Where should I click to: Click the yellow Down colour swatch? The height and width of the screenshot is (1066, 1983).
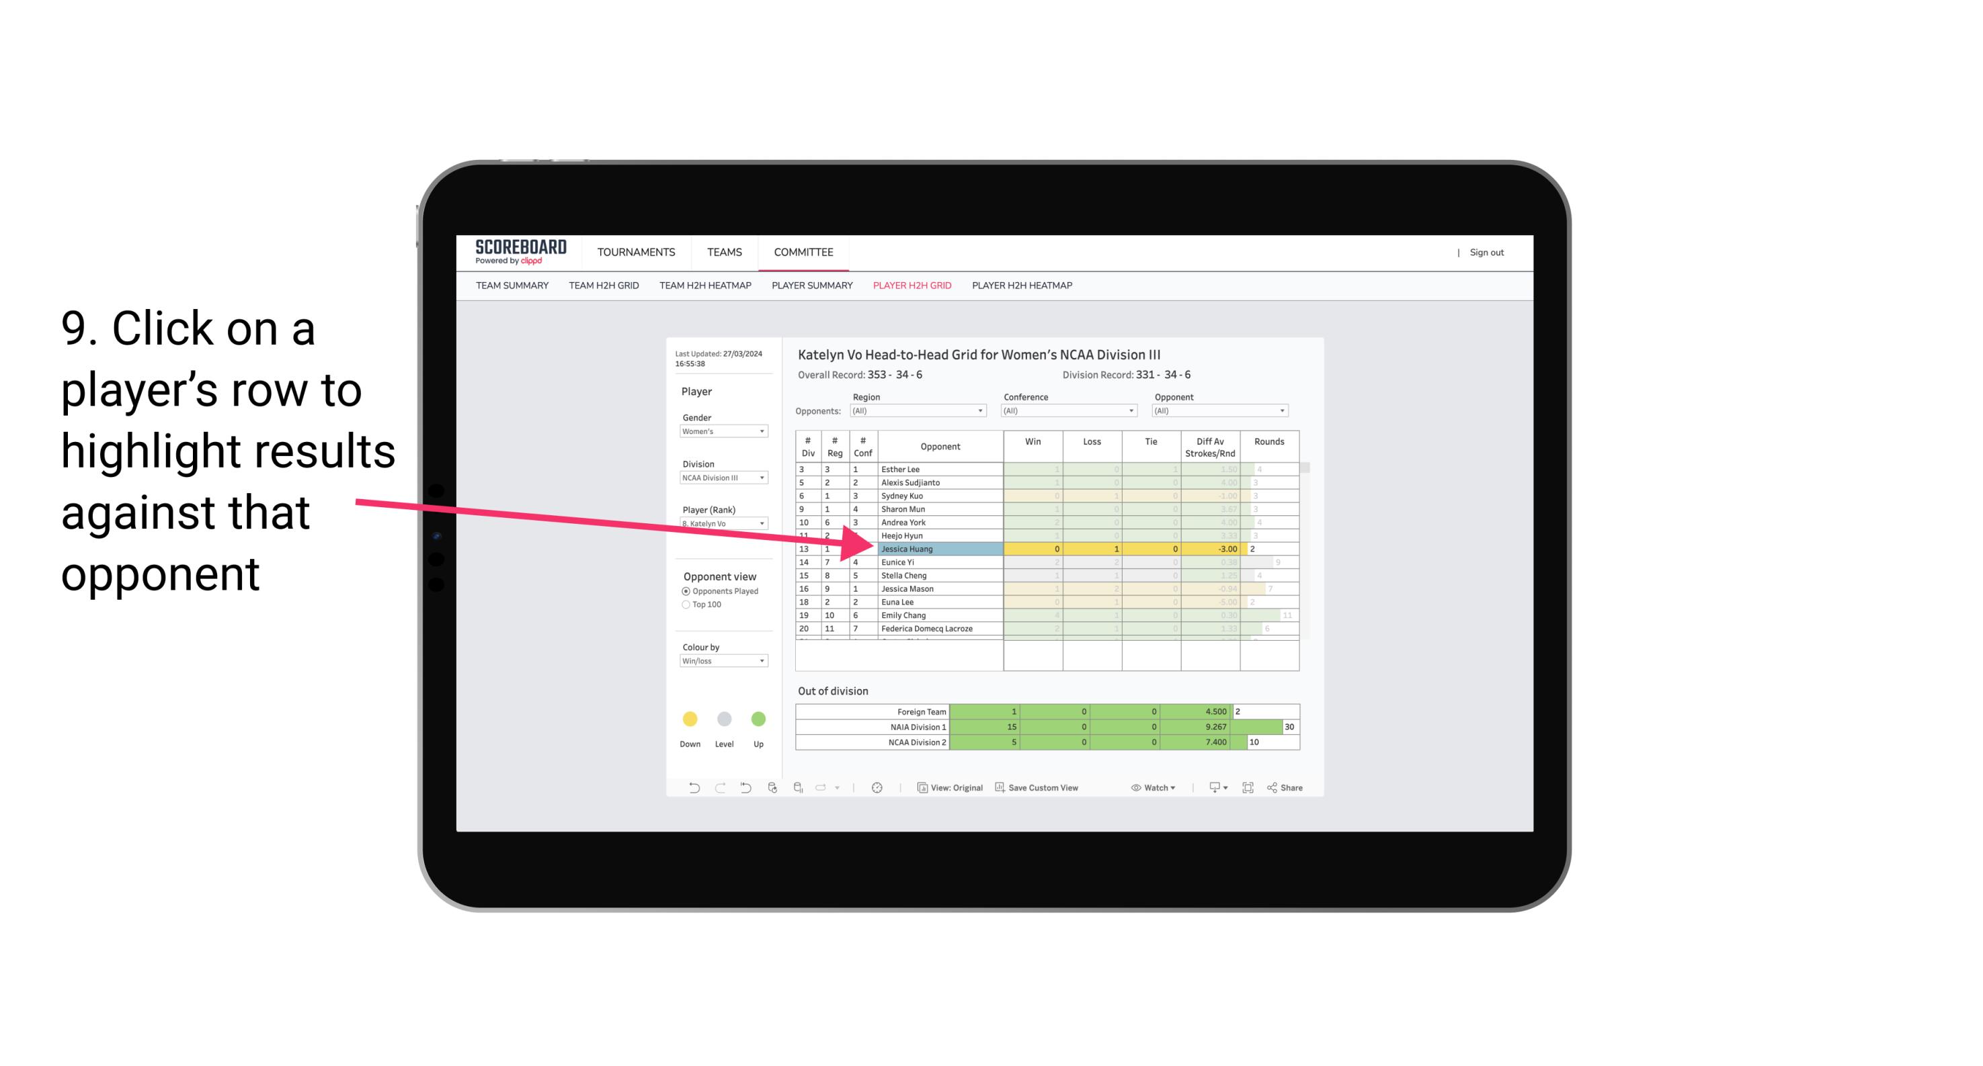[690, 719]
